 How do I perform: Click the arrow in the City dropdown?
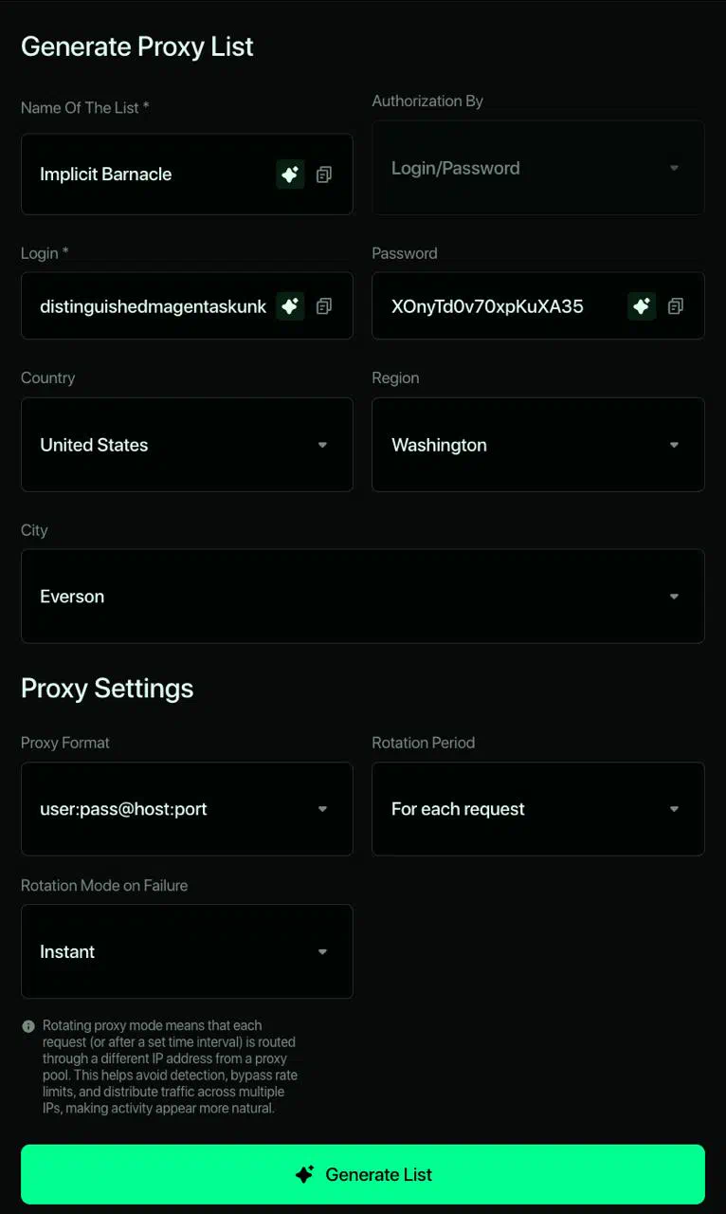coord(674,597)
